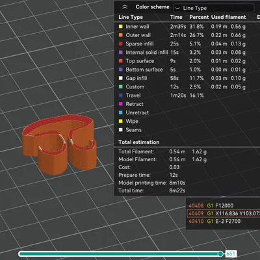260x260 pixels.
Task: Click the white Seams color swatch
Action: 121,130
